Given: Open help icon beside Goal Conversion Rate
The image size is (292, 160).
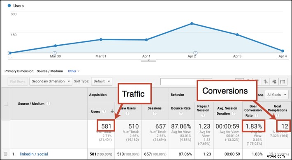Looking at the screenshot, I should [257, 115].
